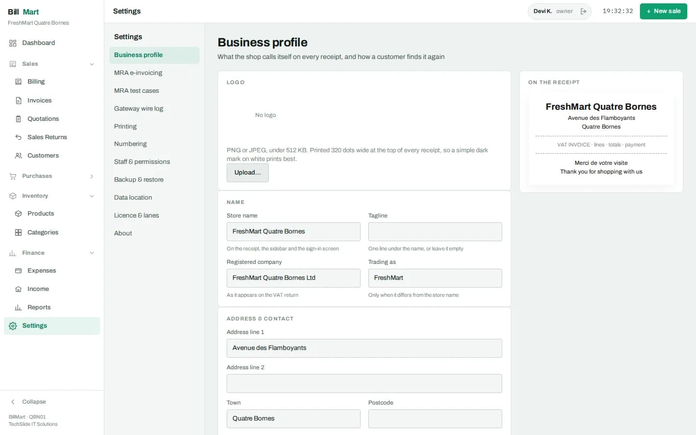Collapse the Inventory section chevron

(x=92, y=196)
